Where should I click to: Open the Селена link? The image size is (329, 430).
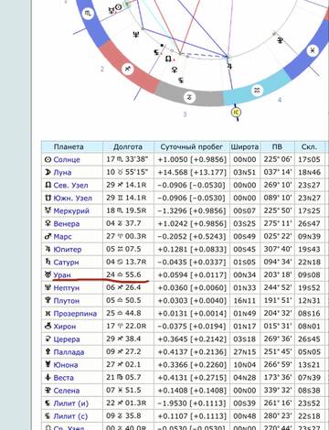67,390
